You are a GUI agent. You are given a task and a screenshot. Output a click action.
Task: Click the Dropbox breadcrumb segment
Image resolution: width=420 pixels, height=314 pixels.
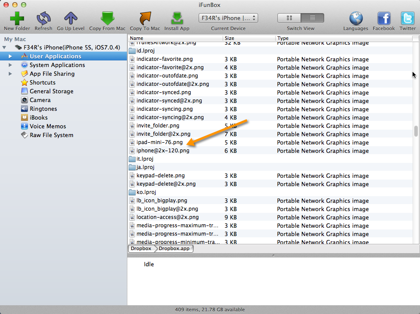tap(141, 249)
